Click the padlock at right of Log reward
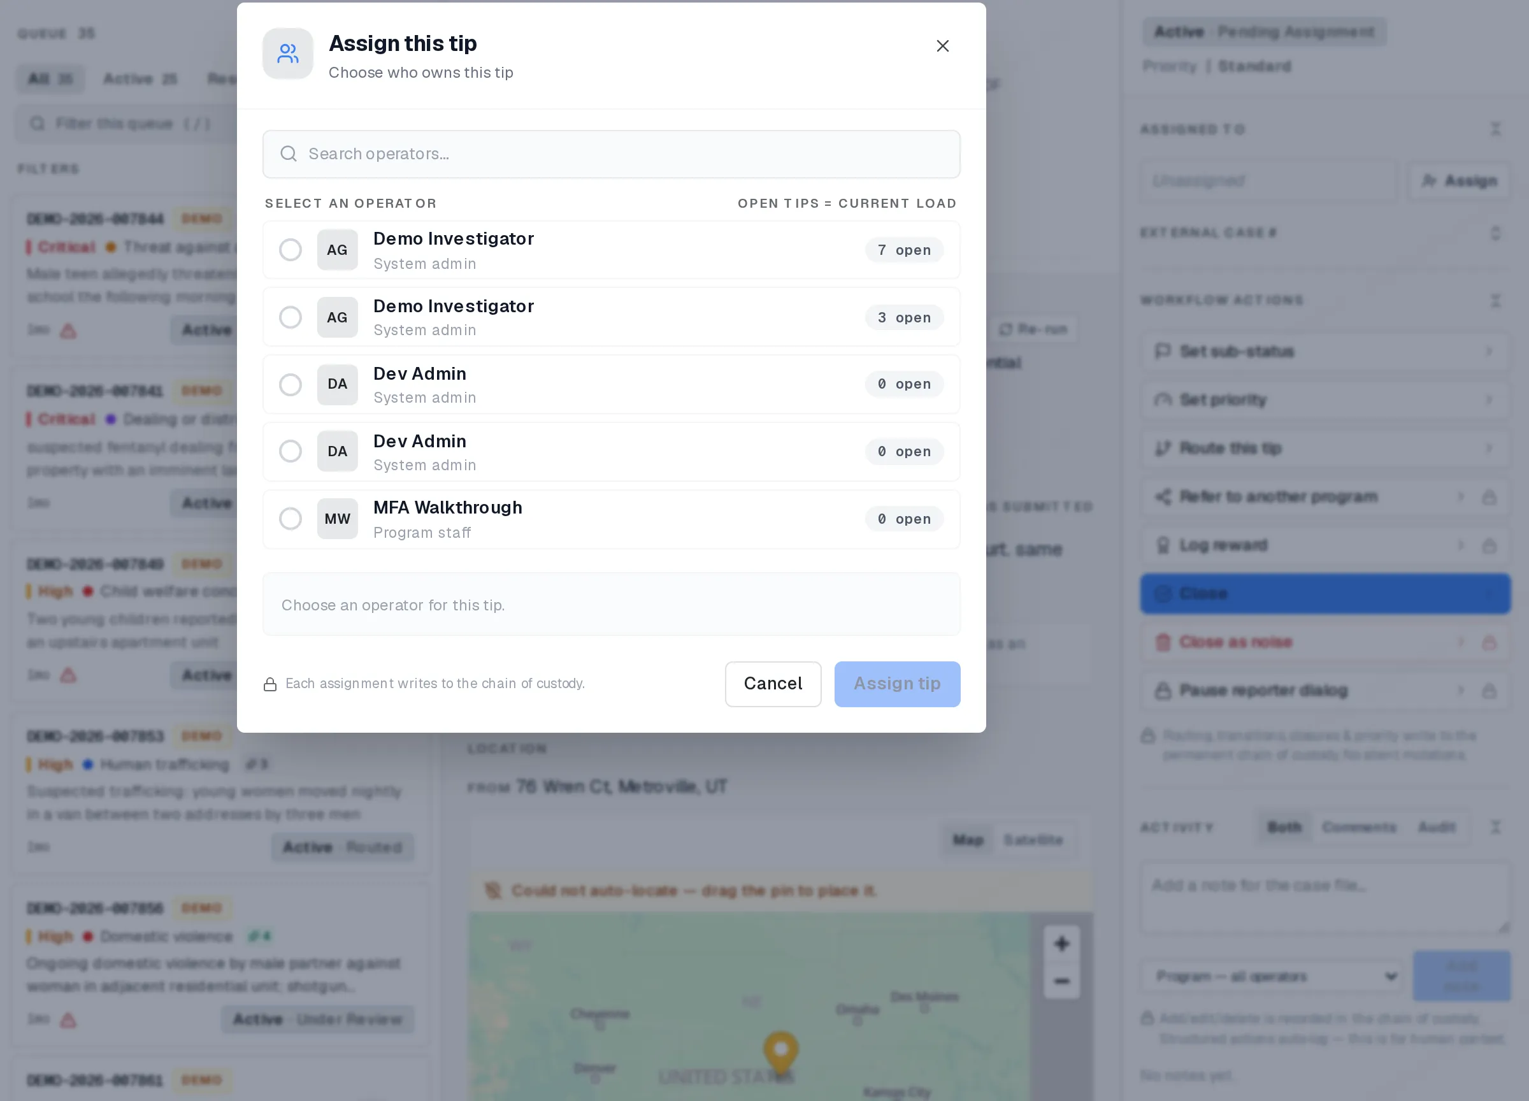1529x1101 pixels. (1490, 545)
